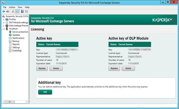The width and height of the screenshot is (179, 109).
Task: Click the Notifications envelope icon
Action: pos(10,38)
